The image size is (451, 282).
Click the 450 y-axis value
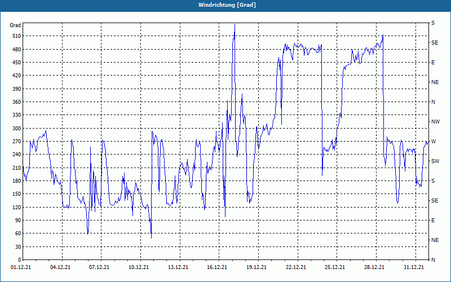tap(17, 63)
